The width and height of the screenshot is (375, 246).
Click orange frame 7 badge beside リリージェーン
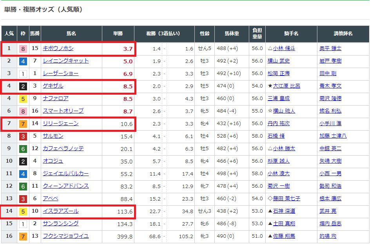[x=23, y=124]
